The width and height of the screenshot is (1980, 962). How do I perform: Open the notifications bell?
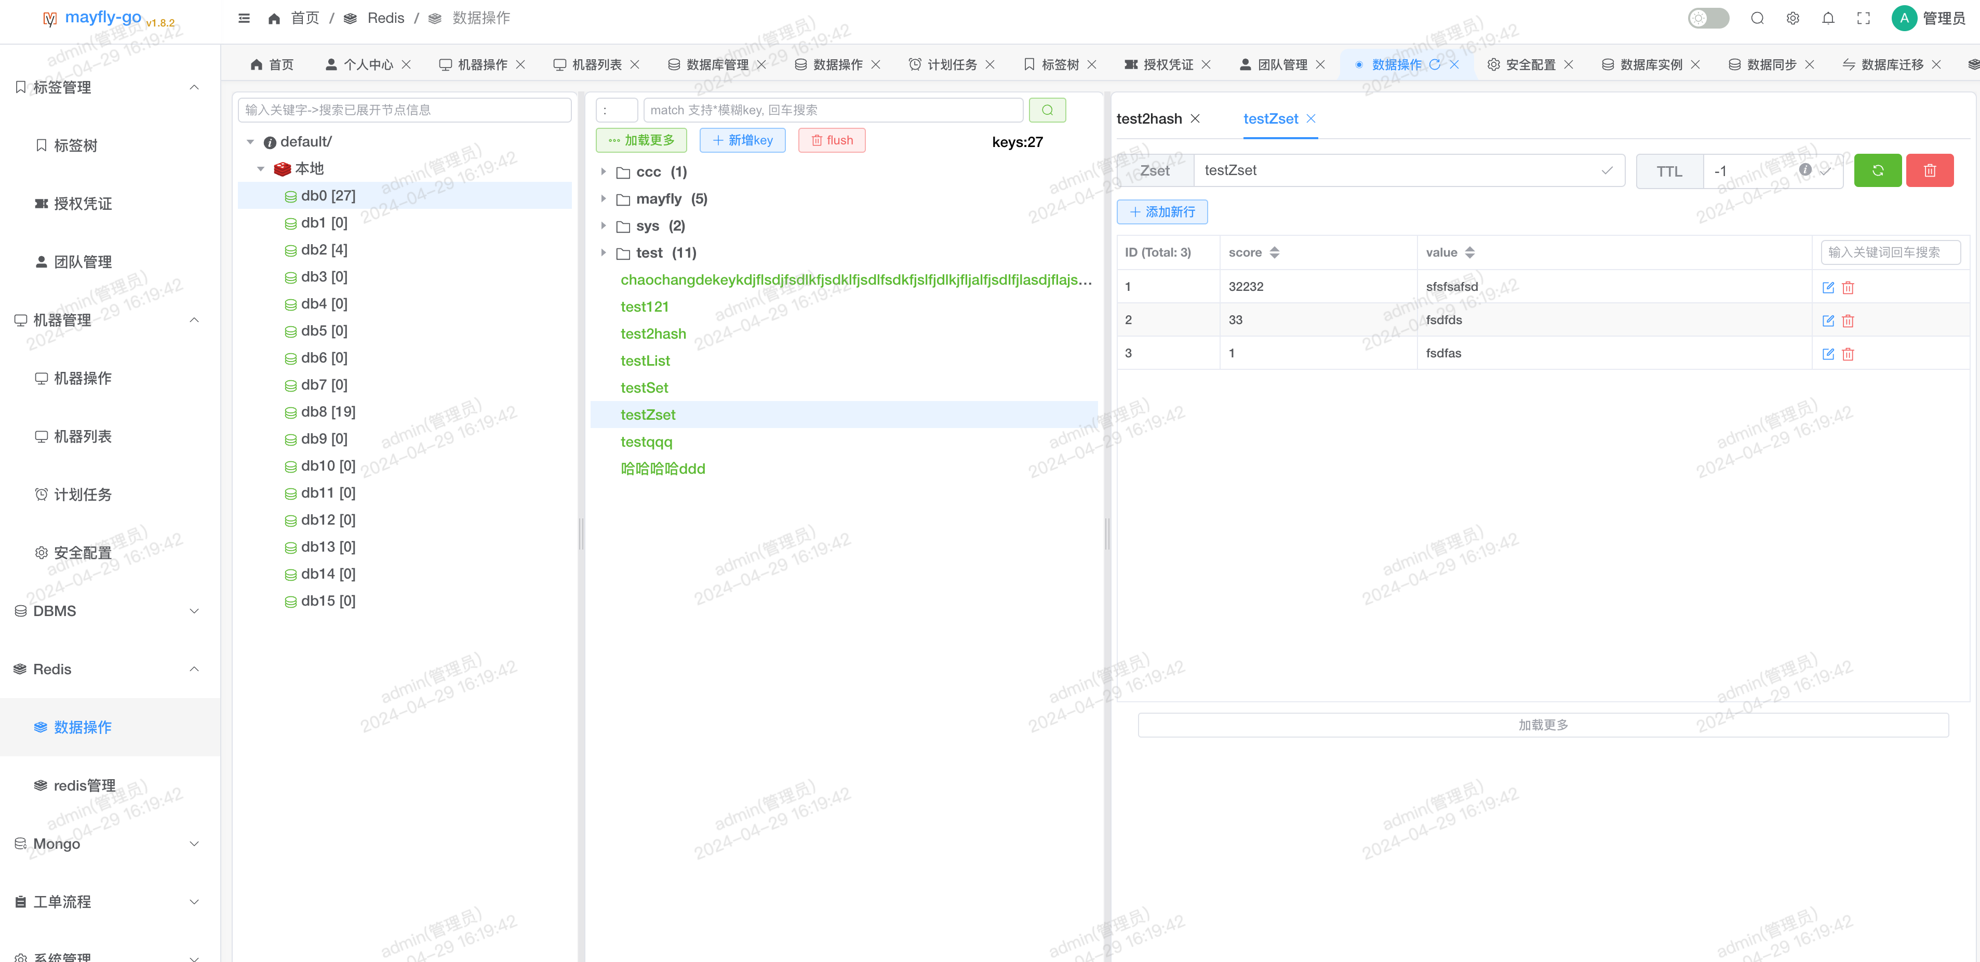[x=1828, y=18]
